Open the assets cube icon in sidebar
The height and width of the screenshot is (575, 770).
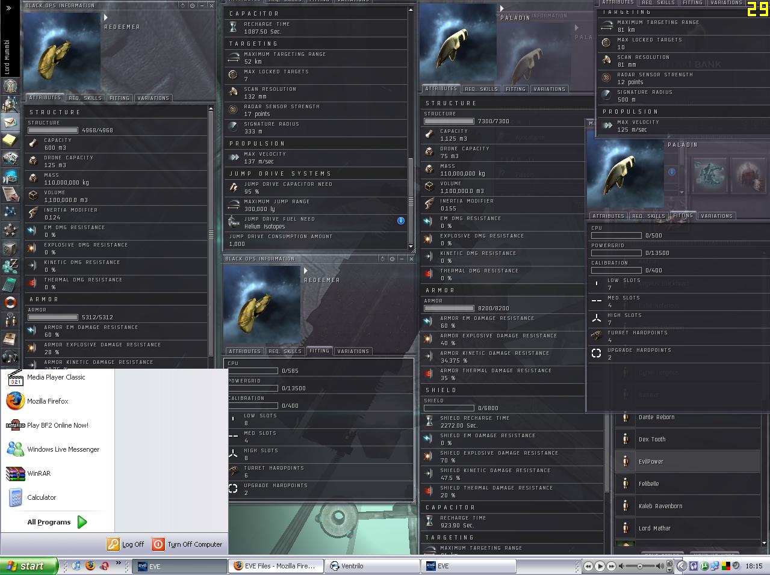(x=10, y=248)
